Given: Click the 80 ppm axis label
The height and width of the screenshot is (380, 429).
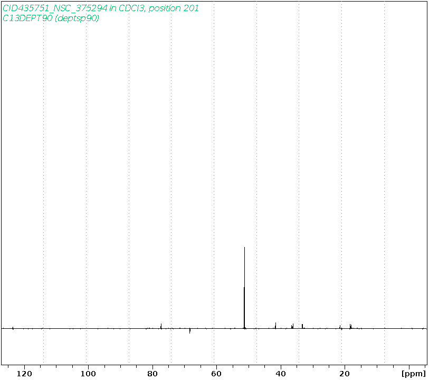Looking at the screenshot, I should click(152, 374).
